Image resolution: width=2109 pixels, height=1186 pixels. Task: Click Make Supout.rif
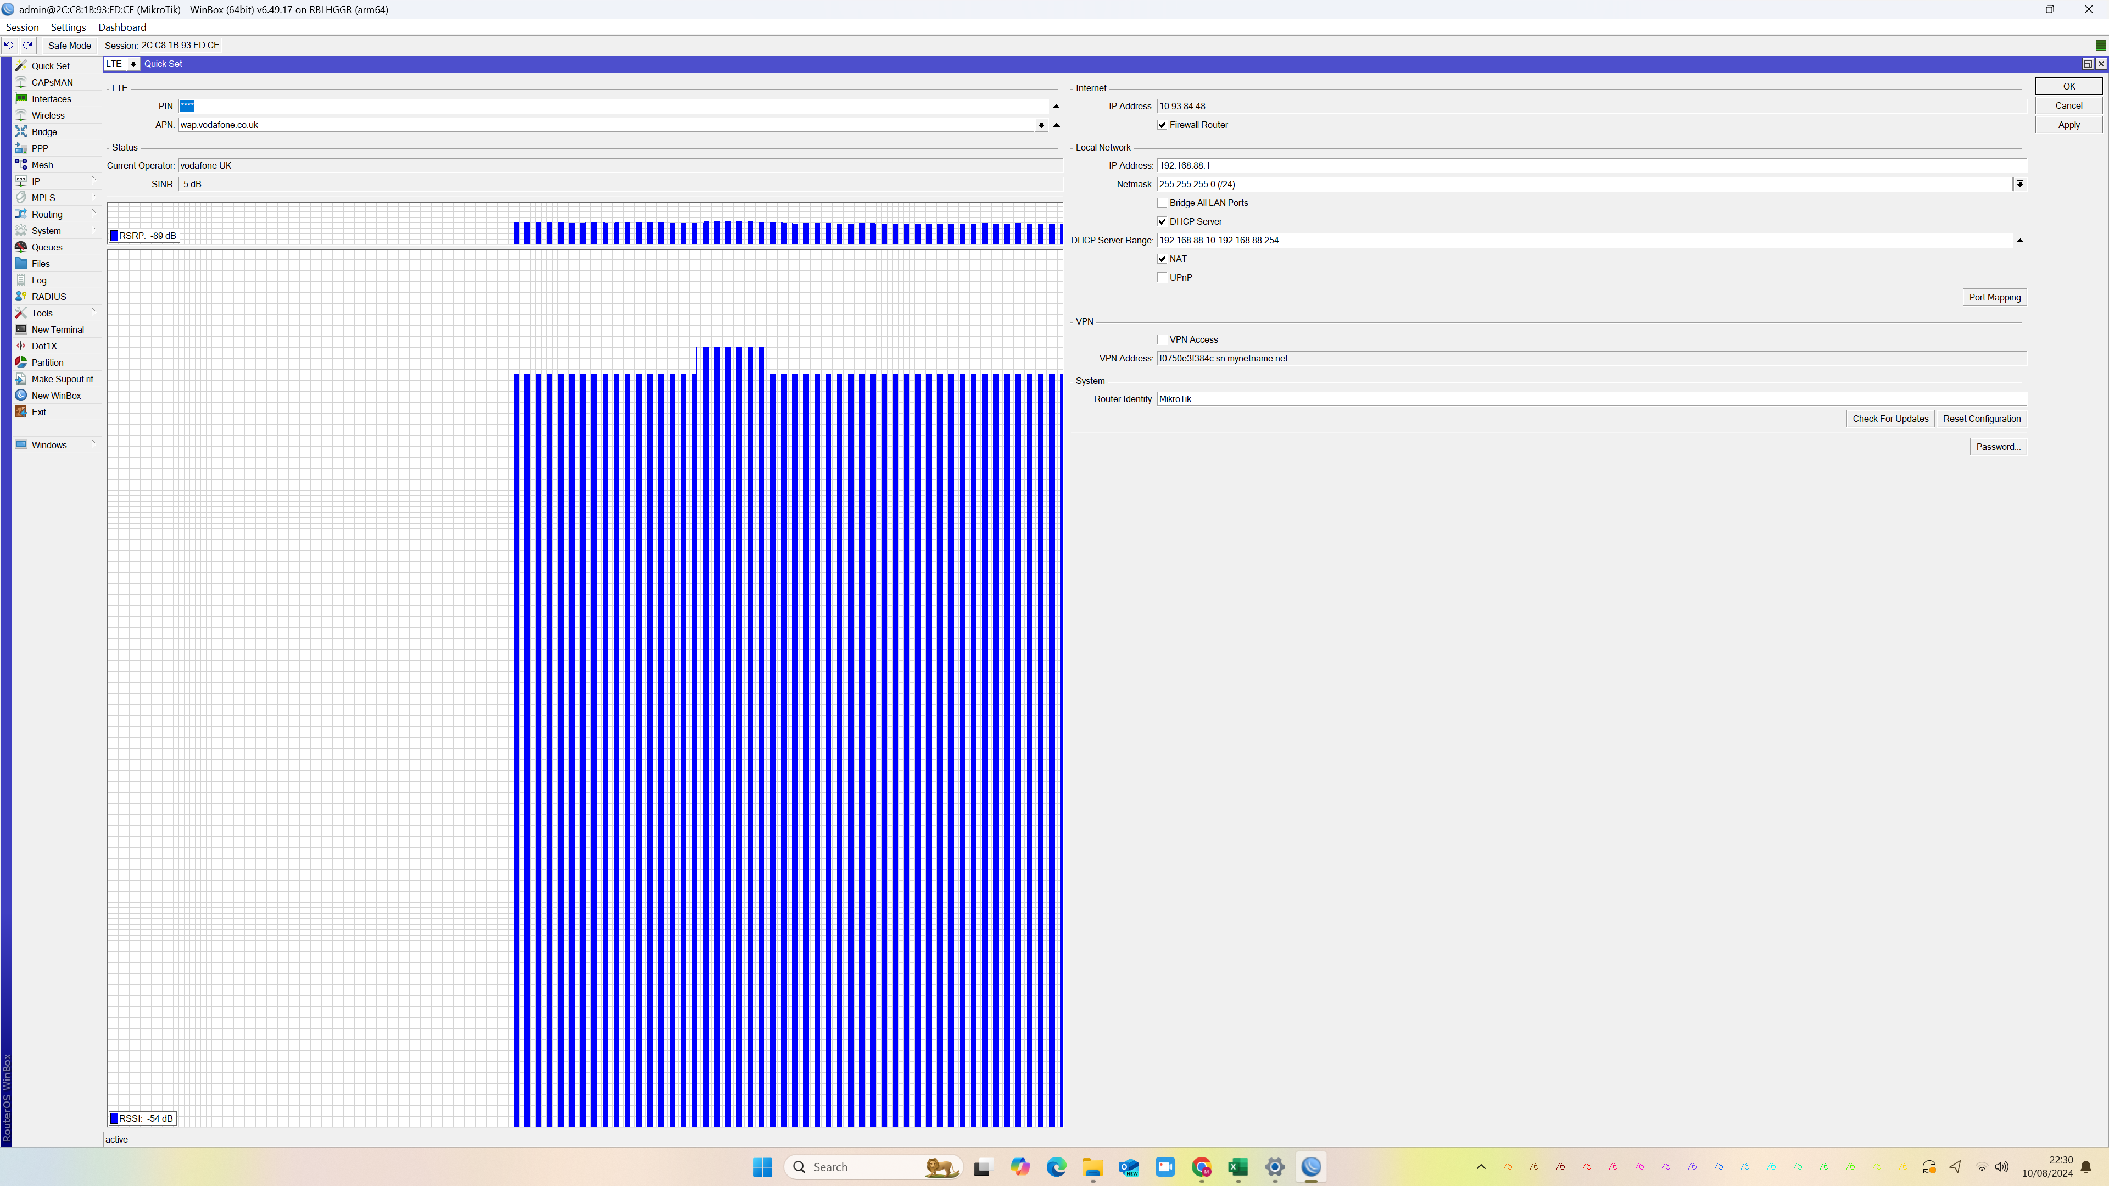pyautogui.click(x=62, y=379)
